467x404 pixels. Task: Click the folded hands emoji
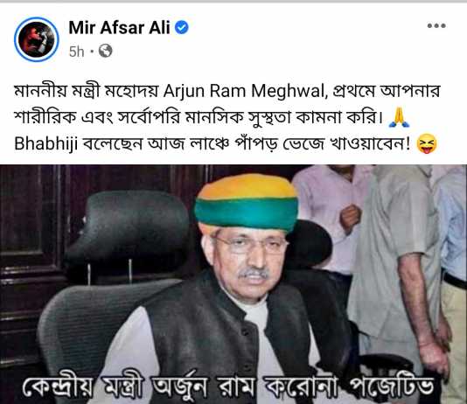(399, 117)
